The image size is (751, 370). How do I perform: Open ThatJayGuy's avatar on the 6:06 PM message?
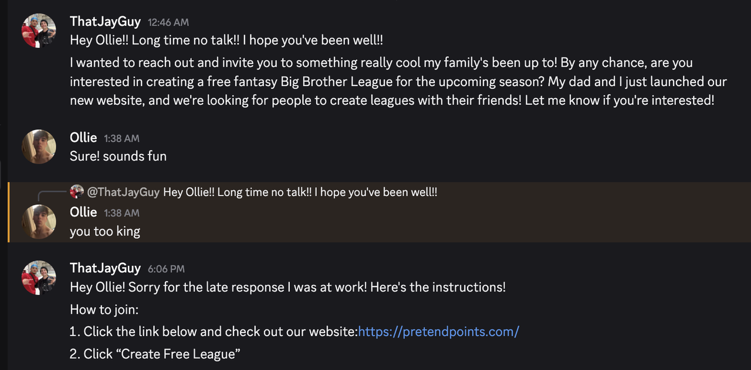(39, 277)
